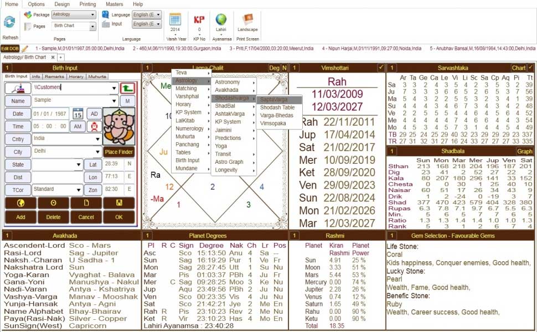The height and width of the screenshot is (332, 537).
Task: Click the Ganesha image in Birth Input
Action: [x=119, y=127]
